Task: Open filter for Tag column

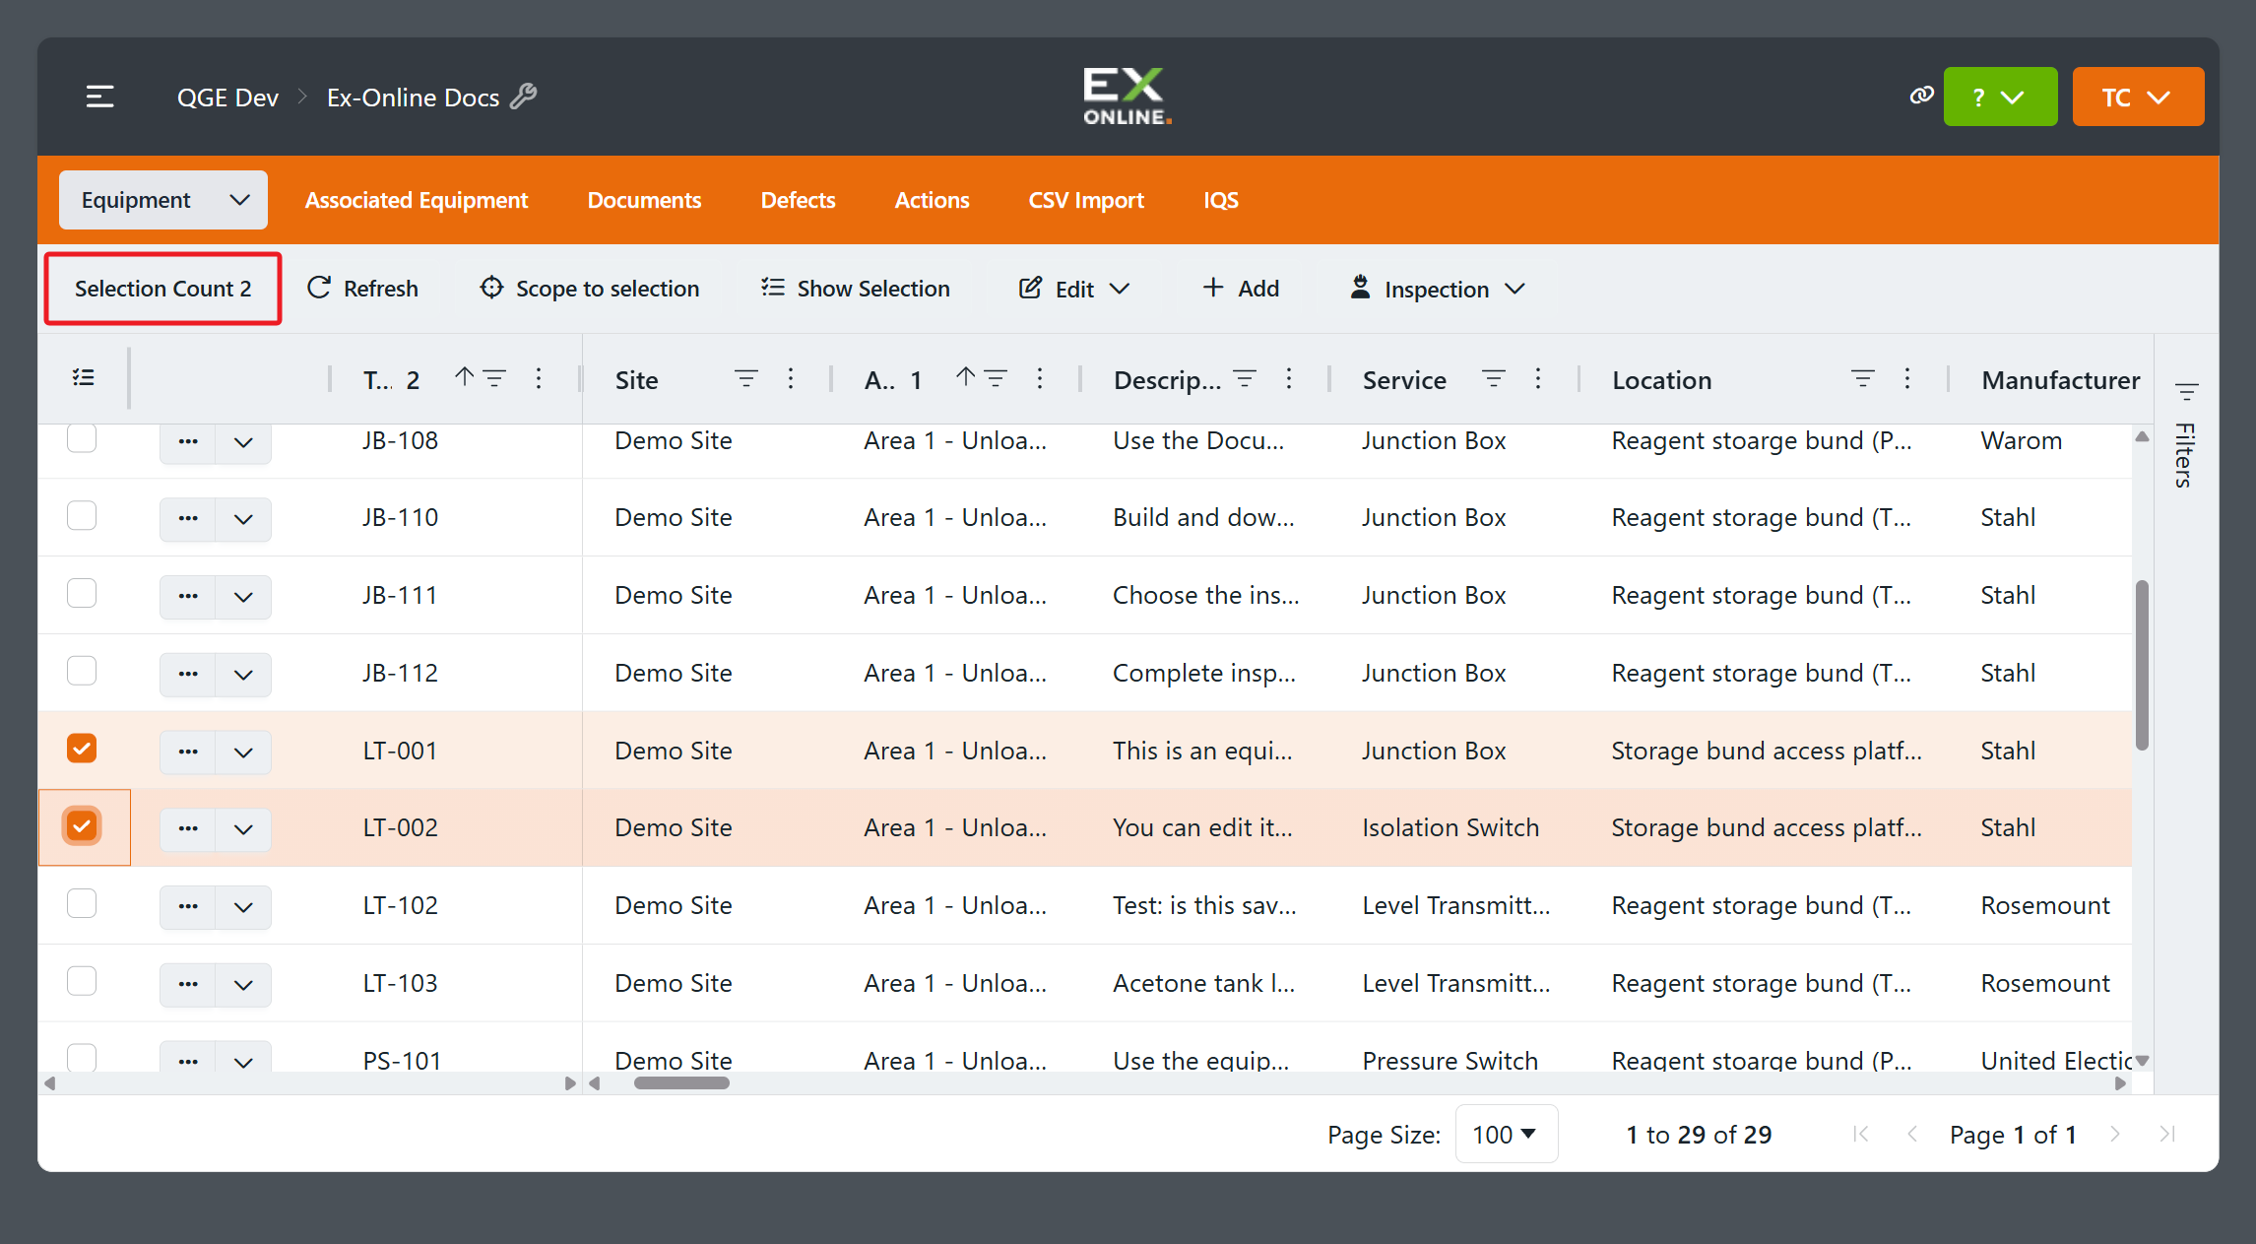Action: click(x=494, y=378)
